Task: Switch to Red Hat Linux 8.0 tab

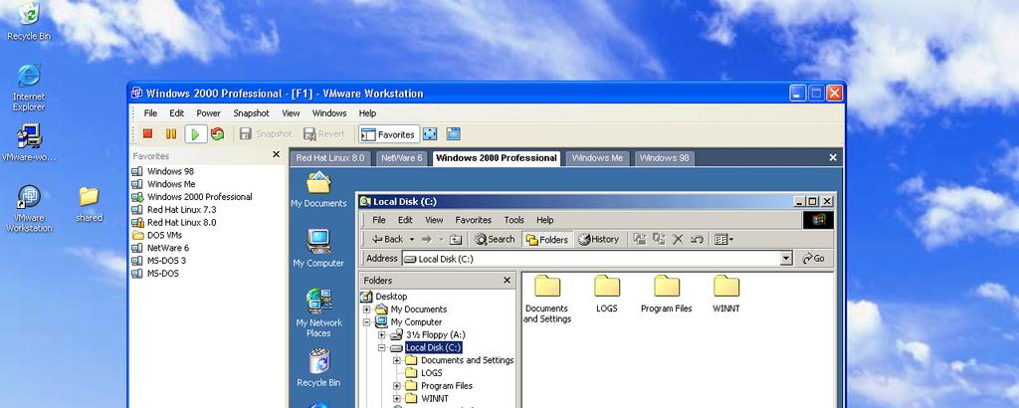Action: (330, 158)
